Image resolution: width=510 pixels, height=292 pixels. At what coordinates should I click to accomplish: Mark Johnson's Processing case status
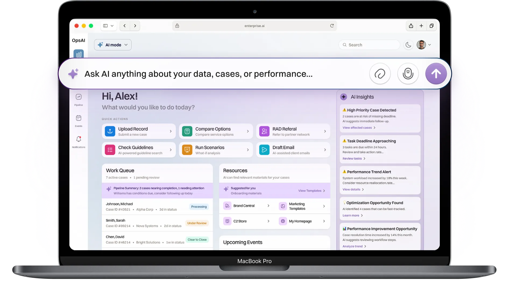click(x=199, y=207)
